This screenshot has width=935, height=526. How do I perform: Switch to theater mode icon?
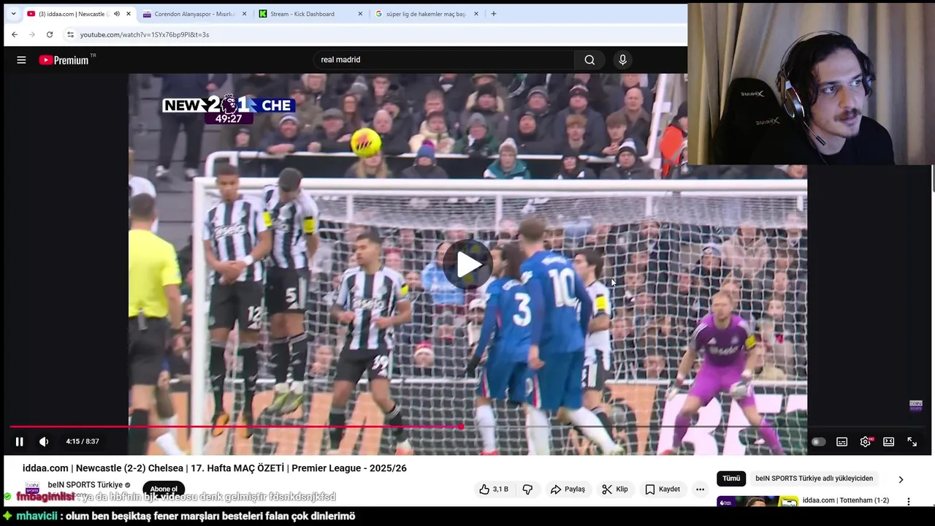(x=888, y=441)
